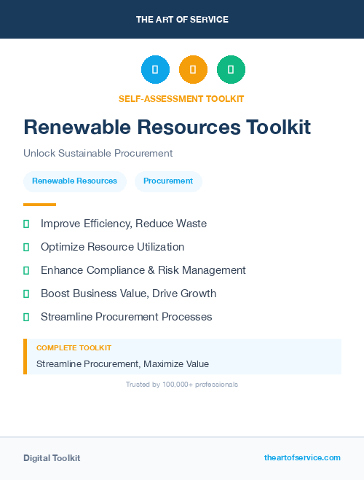Click Enhance Compliance & Risk Management text
Image resolution: width=364 pixels, height=480 pixels.
click(x=143, y=270)
